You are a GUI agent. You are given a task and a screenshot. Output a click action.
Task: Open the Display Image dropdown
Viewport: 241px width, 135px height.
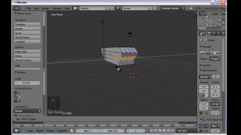(x=215, y=59)
